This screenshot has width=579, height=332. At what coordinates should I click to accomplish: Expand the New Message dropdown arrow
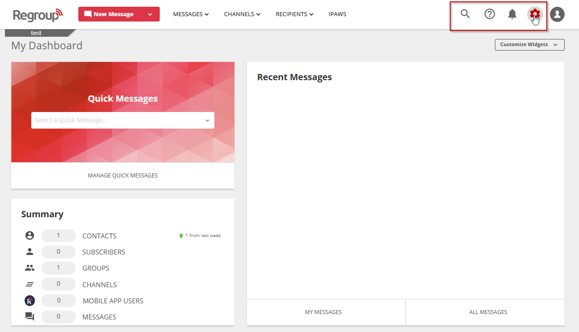point(150,14)
